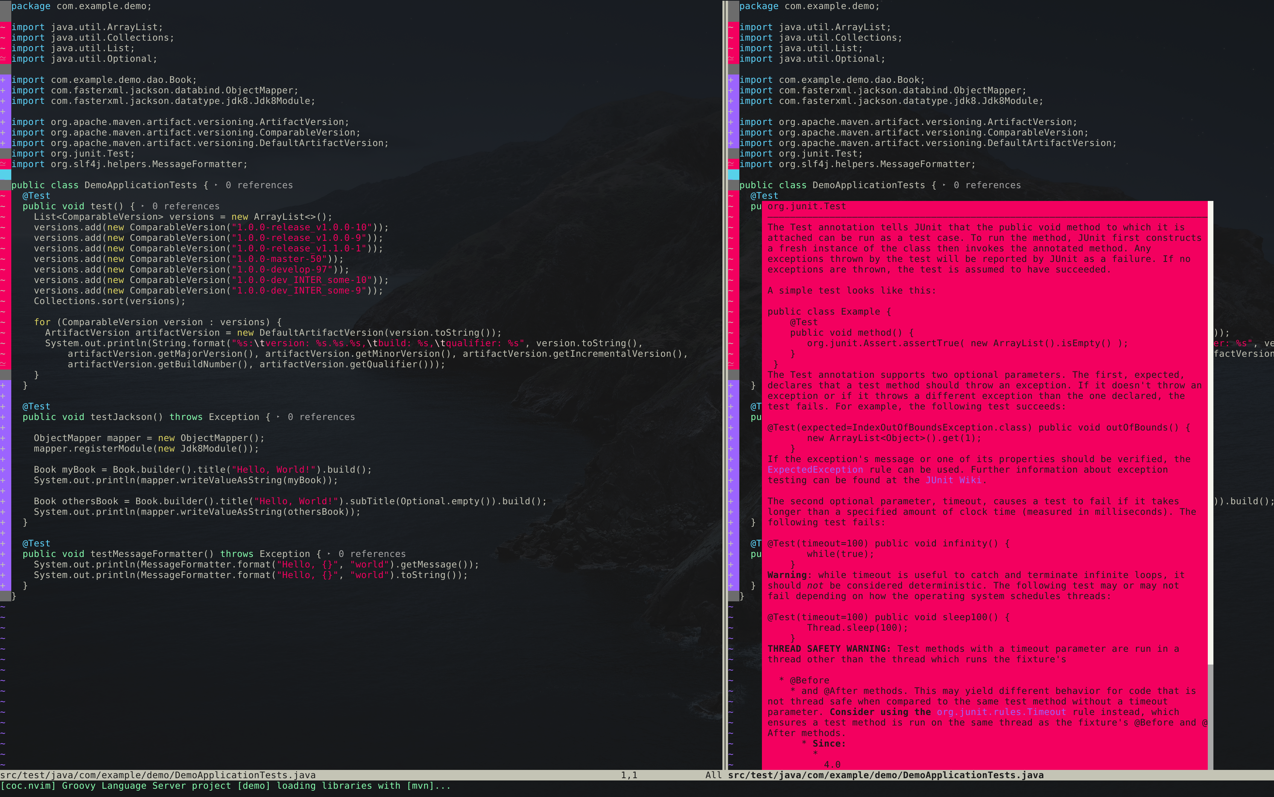This screenshot has width=1274, height=797.
Task: Click 'import java.util.Collections;' in left pane
Action: tap(93, 37)
